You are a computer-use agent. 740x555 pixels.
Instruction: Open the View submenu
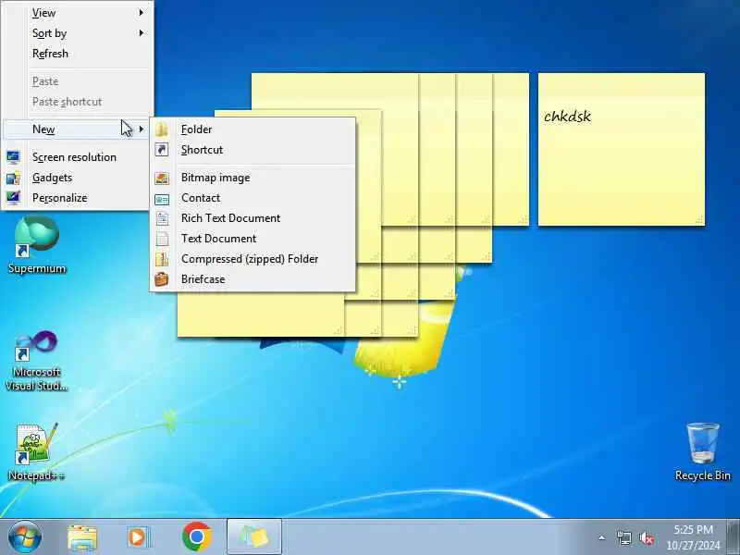point(78,13)
